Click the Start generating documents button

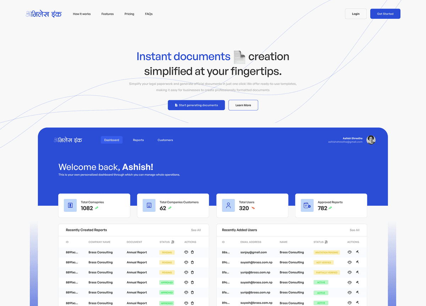click(196, 105)
